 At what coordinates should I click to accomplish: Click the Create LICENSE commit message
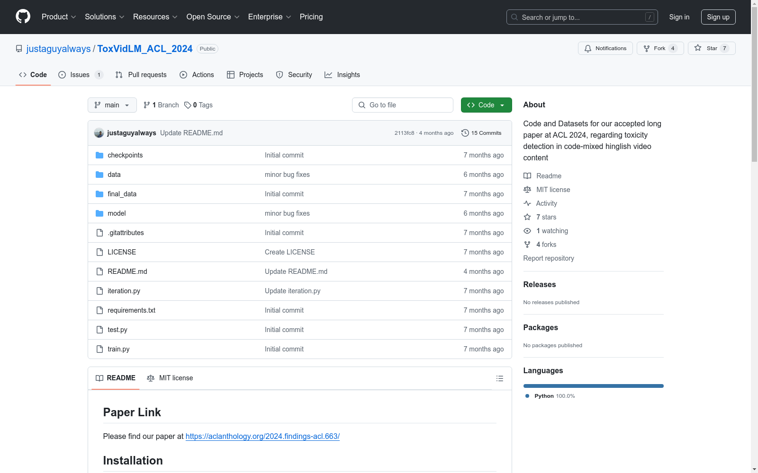pyautogui.click(x=290, y=252)
